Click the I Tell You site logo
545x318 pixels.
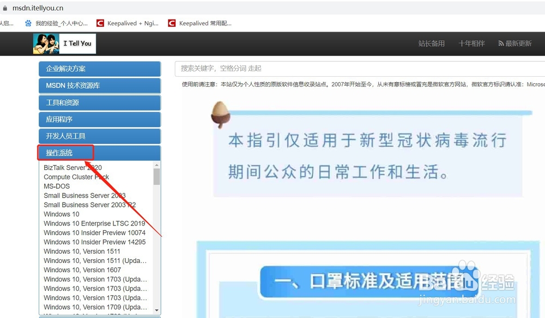click(64, 44)
